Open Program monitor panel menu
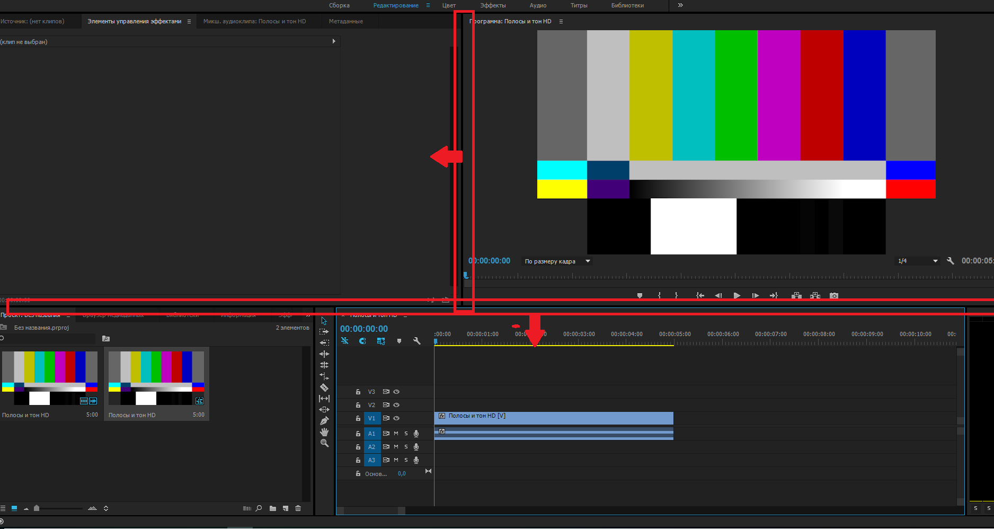 coord(561,22)
